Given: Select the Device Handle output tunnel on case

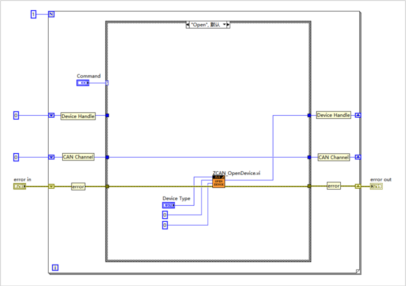Looking at the screenshot, I should [309, 115].
